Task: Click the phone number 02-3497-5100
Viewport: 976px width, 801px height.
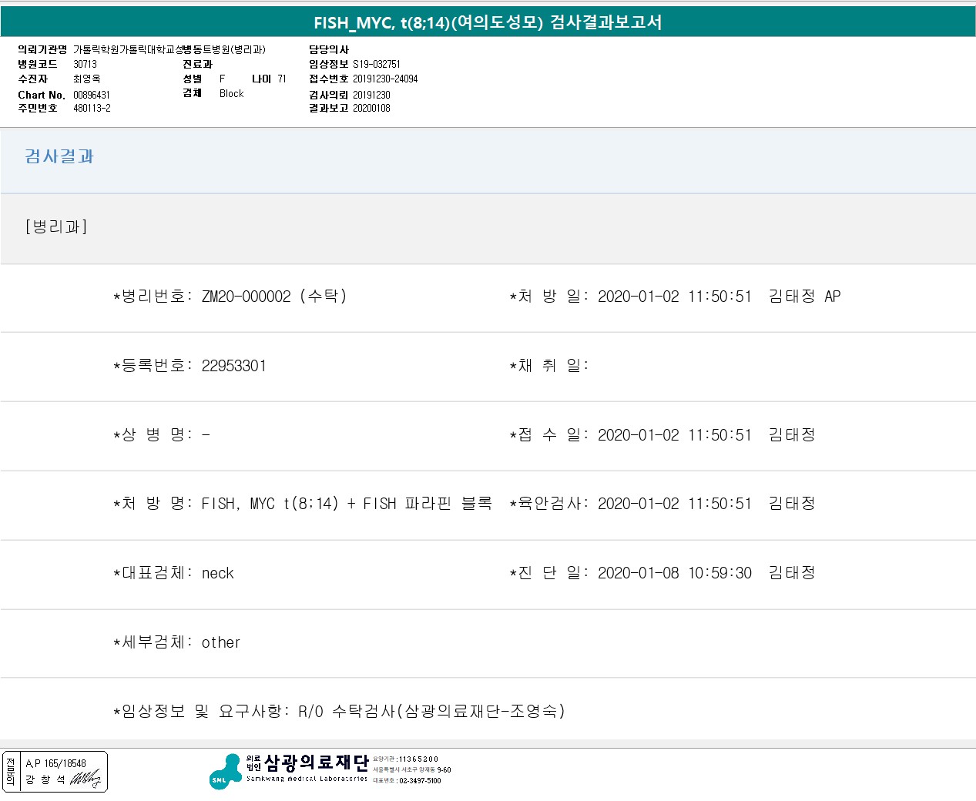Action: coord(420,781)
